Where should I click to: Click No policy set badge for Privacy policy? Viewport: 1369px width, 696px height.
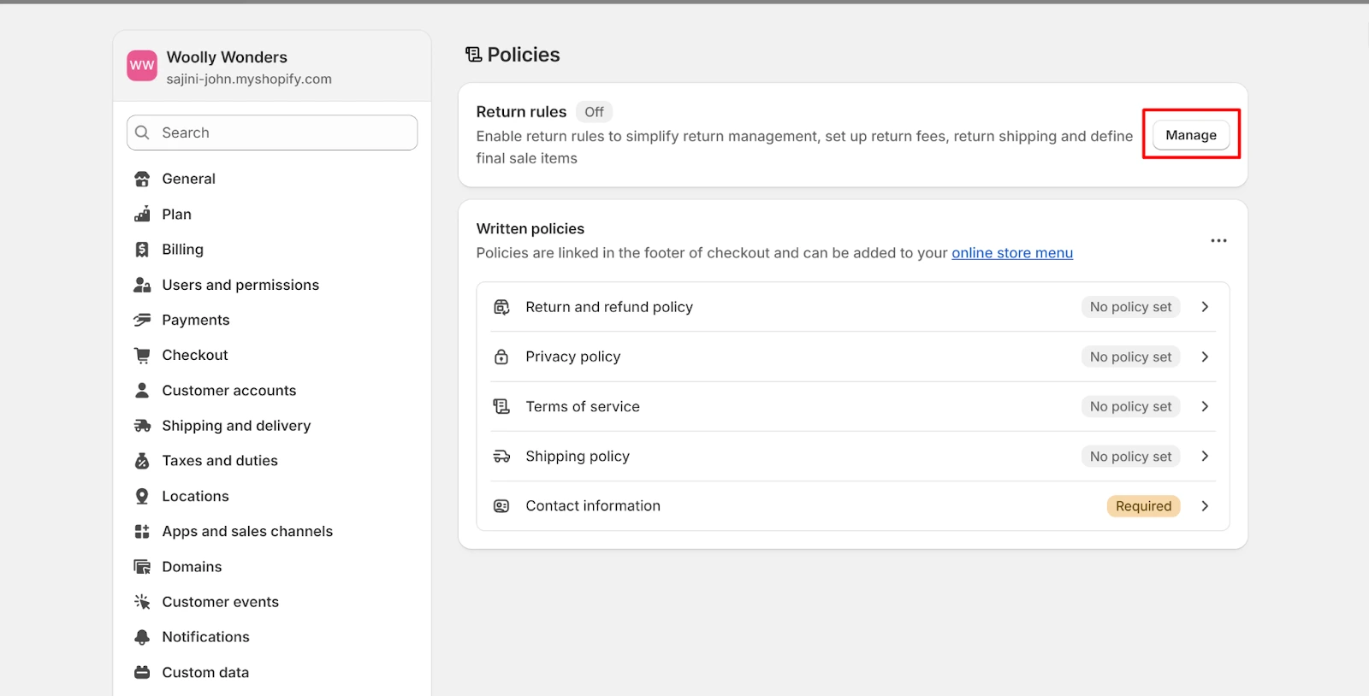click(x=1130, y=357)
